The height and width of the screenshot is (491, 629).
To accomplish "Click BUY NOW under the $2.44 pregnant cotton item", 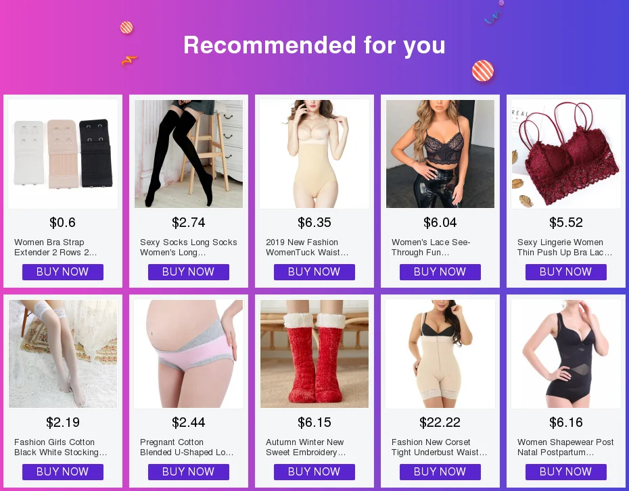I will 189,472.
